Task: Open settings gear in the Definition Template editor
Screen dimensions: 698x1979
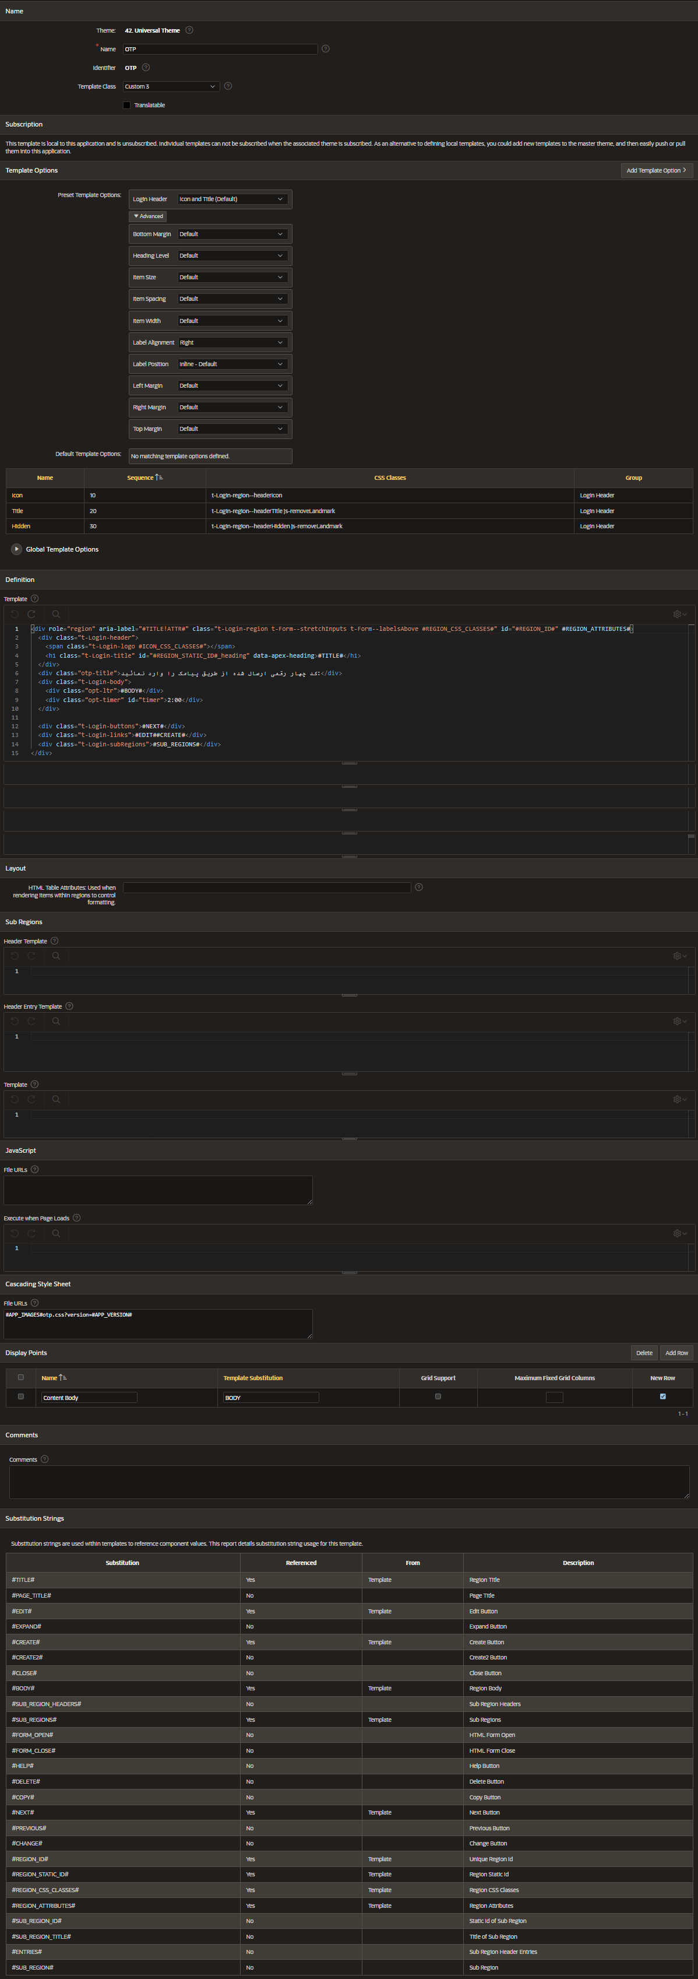Action: pyautogui.click(x=679, y=614)
